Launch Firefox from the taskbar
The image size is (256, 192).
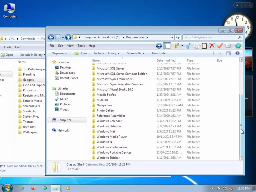tap(33, 188)
